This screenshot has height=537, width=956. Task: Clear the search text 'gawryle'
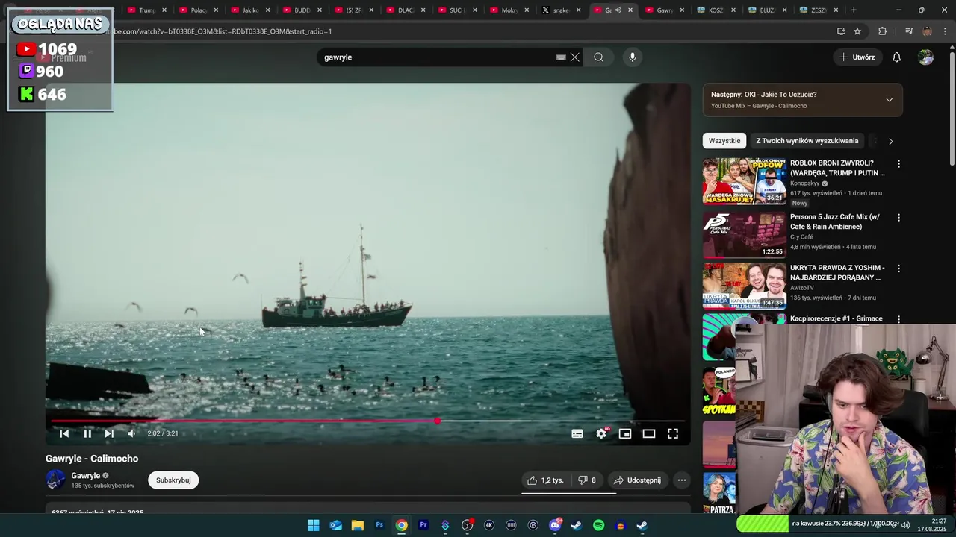575,57
